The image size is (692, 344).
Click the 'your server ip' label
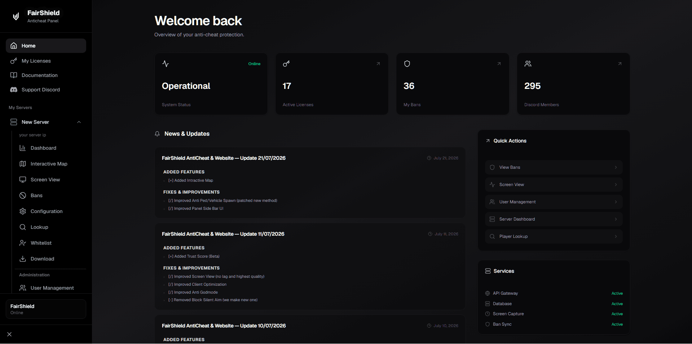tap(32, 135)
